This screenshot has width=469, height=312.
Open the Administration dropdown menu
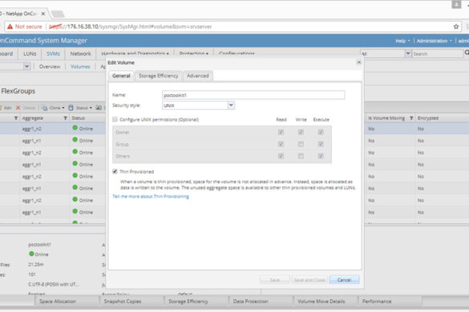click(x=434, y=41)
